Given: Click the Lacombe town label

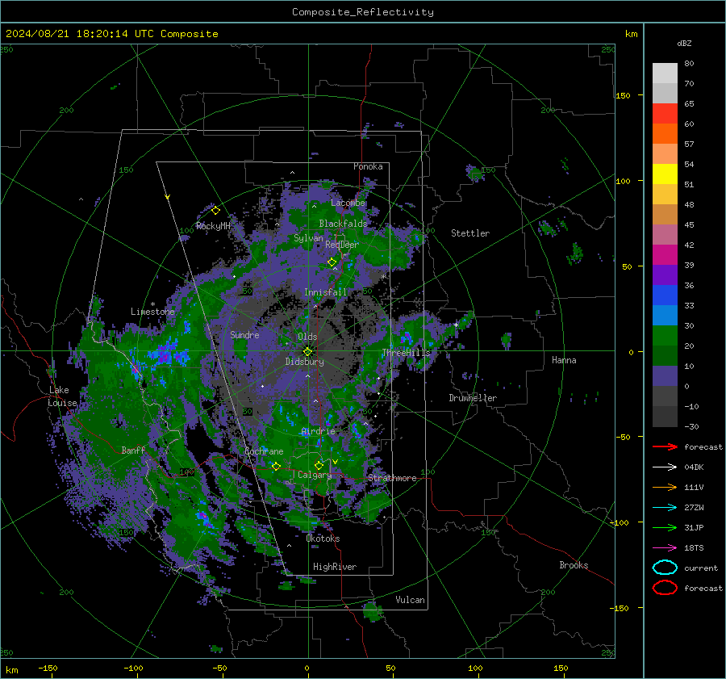Looking at the screenshot, I should [x=348, y=203].
